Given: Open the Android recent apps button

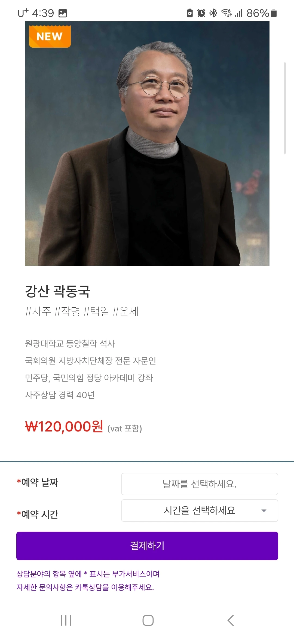Looking at the screenshot, I should click(x=66, y=620).
